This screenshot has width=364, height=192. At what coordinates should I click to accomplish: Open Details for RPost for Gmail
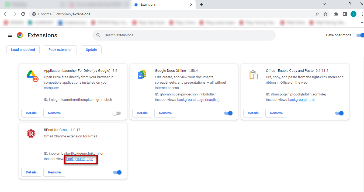click(31, 172)
